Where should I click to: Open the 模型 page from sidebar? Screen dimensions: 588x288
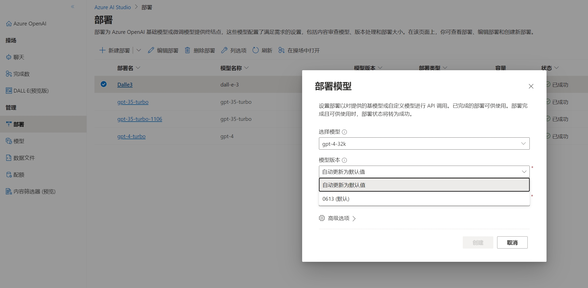(x=19, y=141)
